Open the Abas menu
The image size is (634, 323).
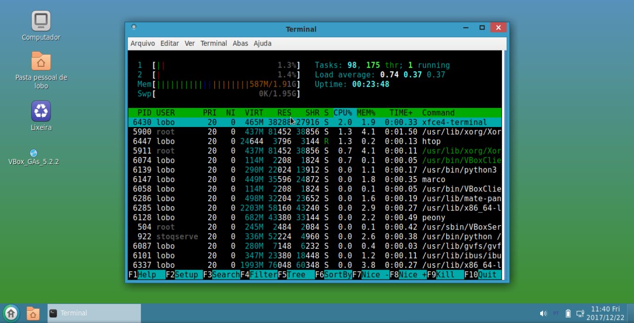pos(240,43)
